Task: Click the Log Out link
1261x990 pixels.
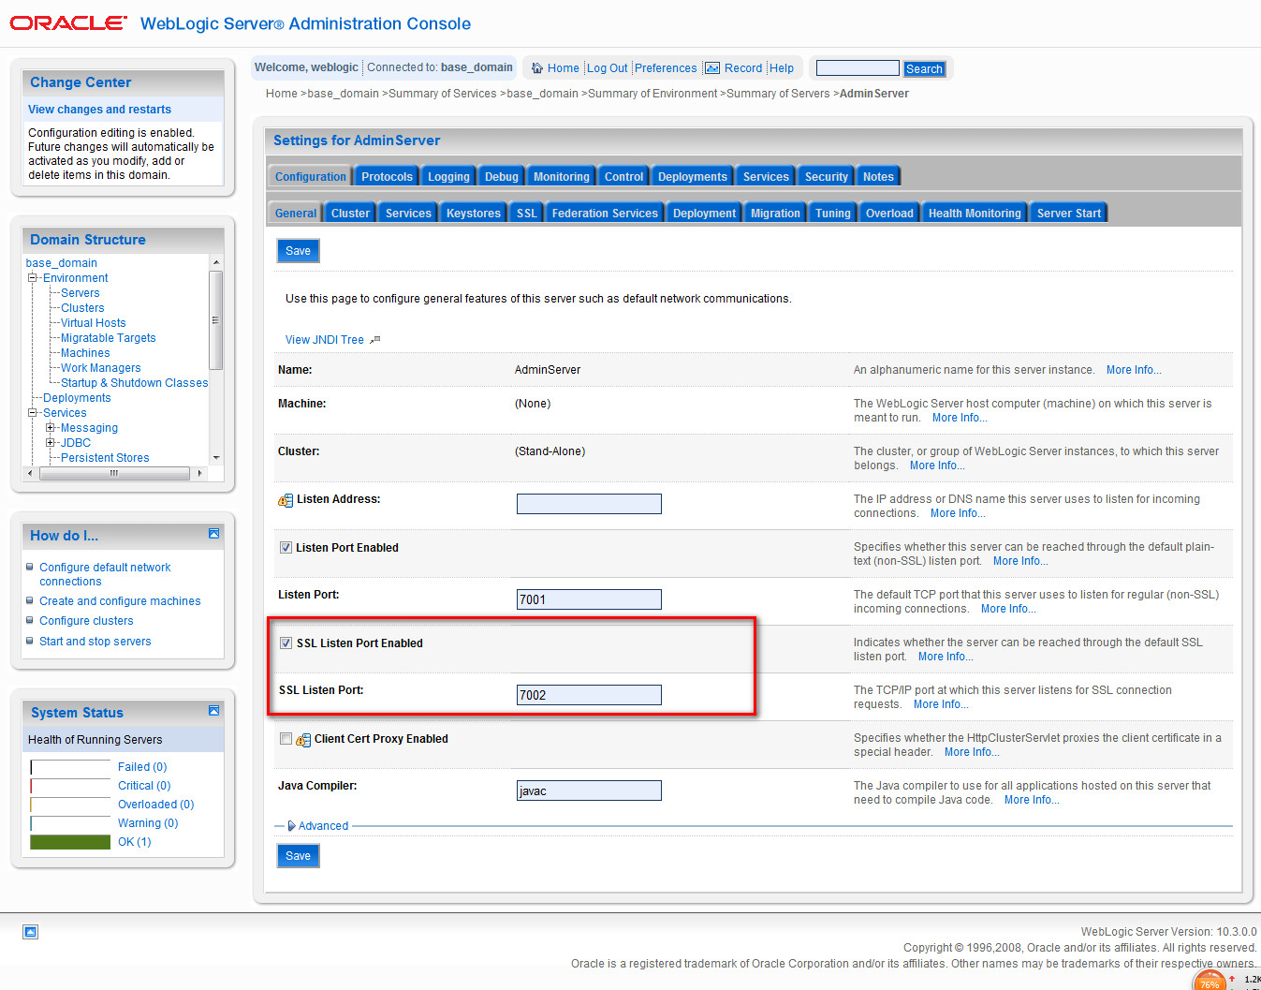Action: tap(608, 68)
